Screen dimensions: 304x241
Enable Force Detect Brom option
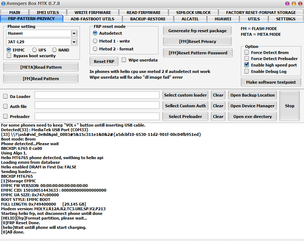click(247, 52)
